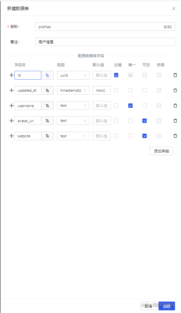Click the now() default value field

101,90
